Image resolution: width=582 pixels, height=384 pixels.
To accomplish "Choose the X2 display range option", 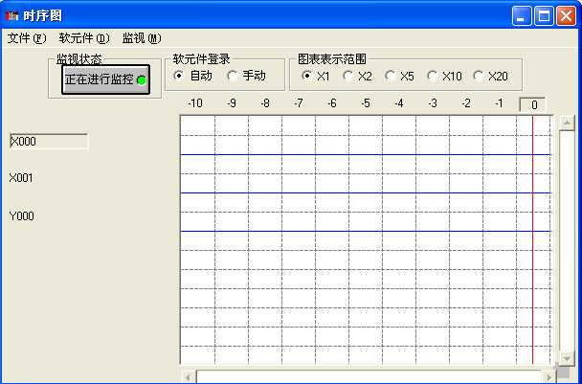I will click(347, 76).
